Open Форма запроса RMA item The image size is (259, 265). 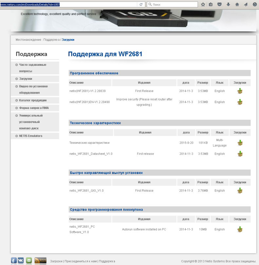pyautogui.click(x=35, y=108)
